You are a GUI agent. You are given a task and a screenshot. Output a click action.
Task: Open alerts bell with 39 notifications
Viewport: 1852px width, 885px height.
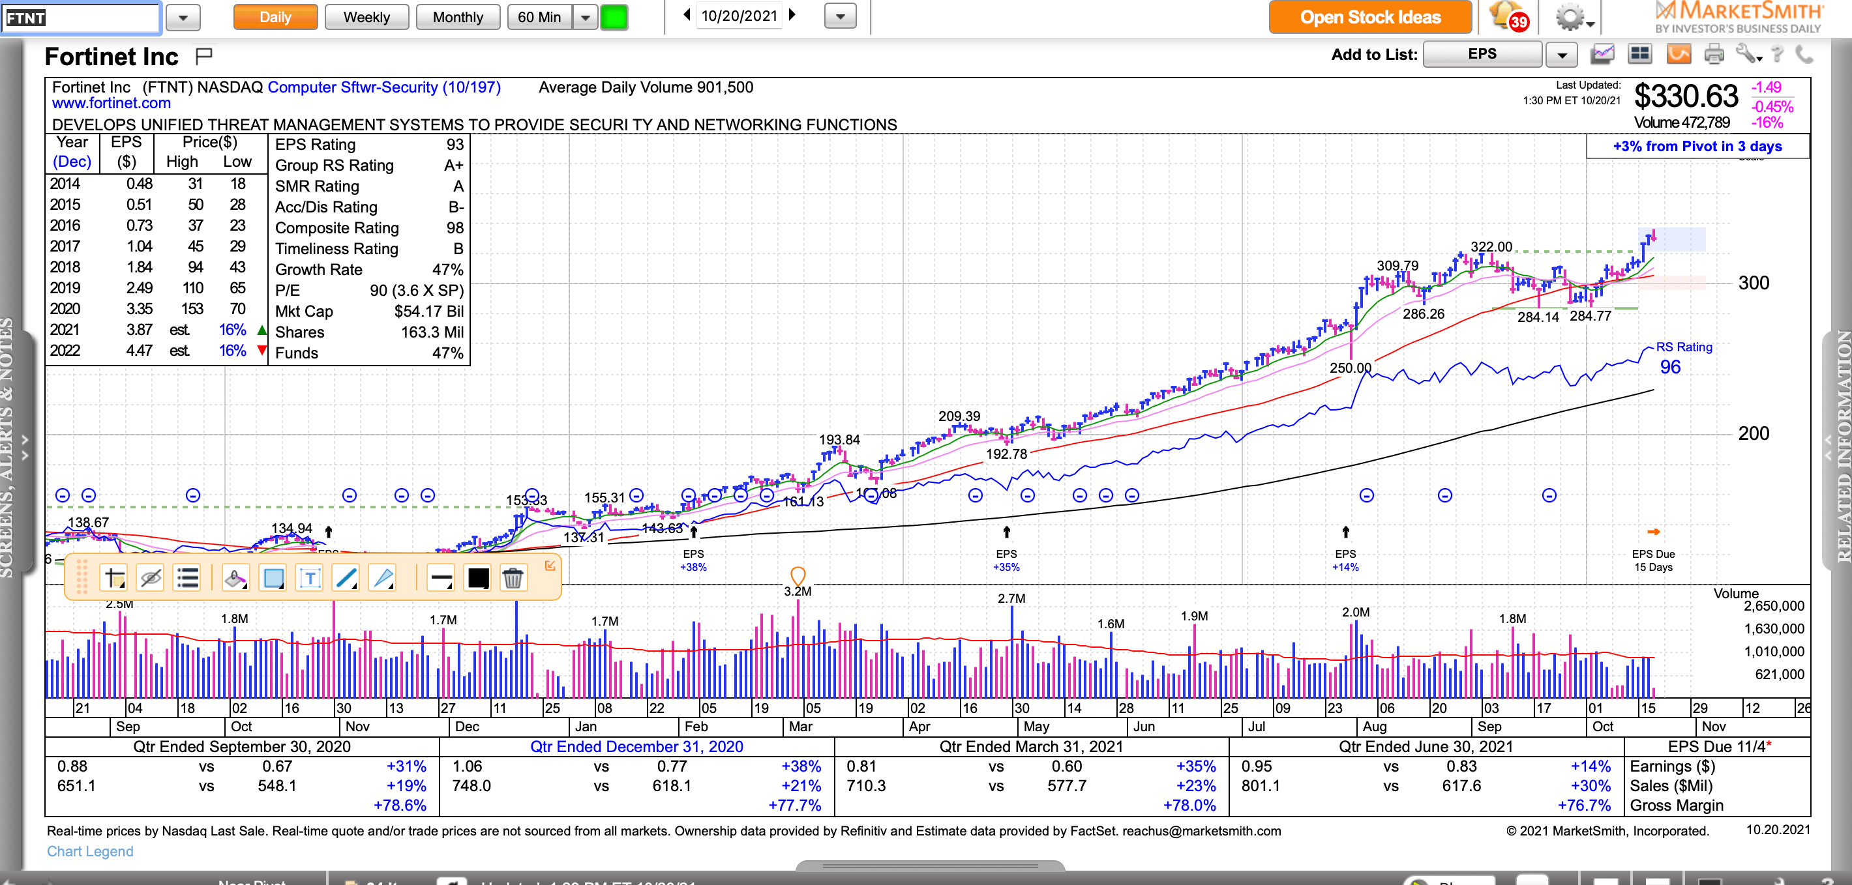(x=1508, y=16)
